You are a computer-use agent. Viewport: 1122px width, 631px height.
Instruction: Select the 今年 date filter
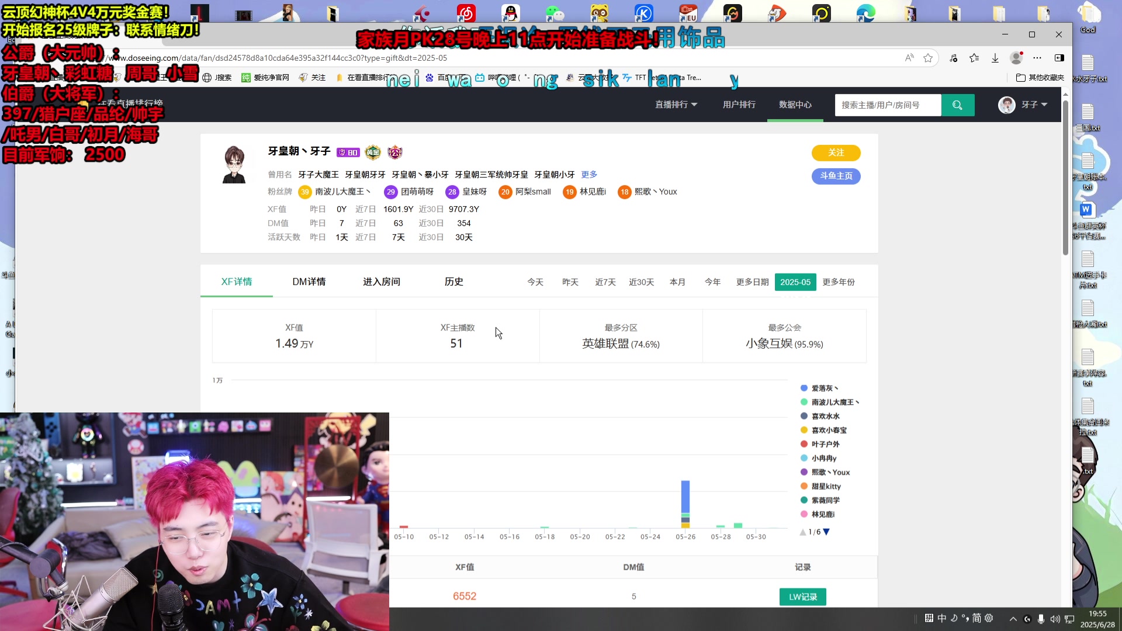pos(712,282)
